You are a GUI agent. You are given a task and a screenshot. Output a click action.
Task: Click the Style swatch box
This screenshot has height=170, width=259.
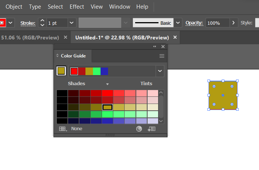257,23
